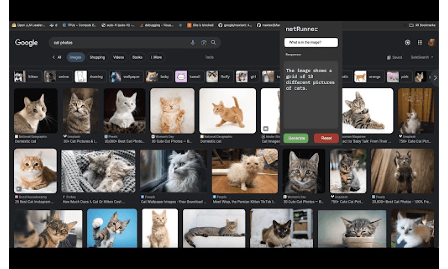448x269 pixels.
Task: Click the Google logo
Action: click(x=26, y=43)
